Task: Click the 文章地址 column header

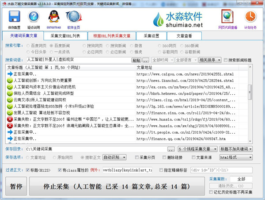Action: point(187,67)
